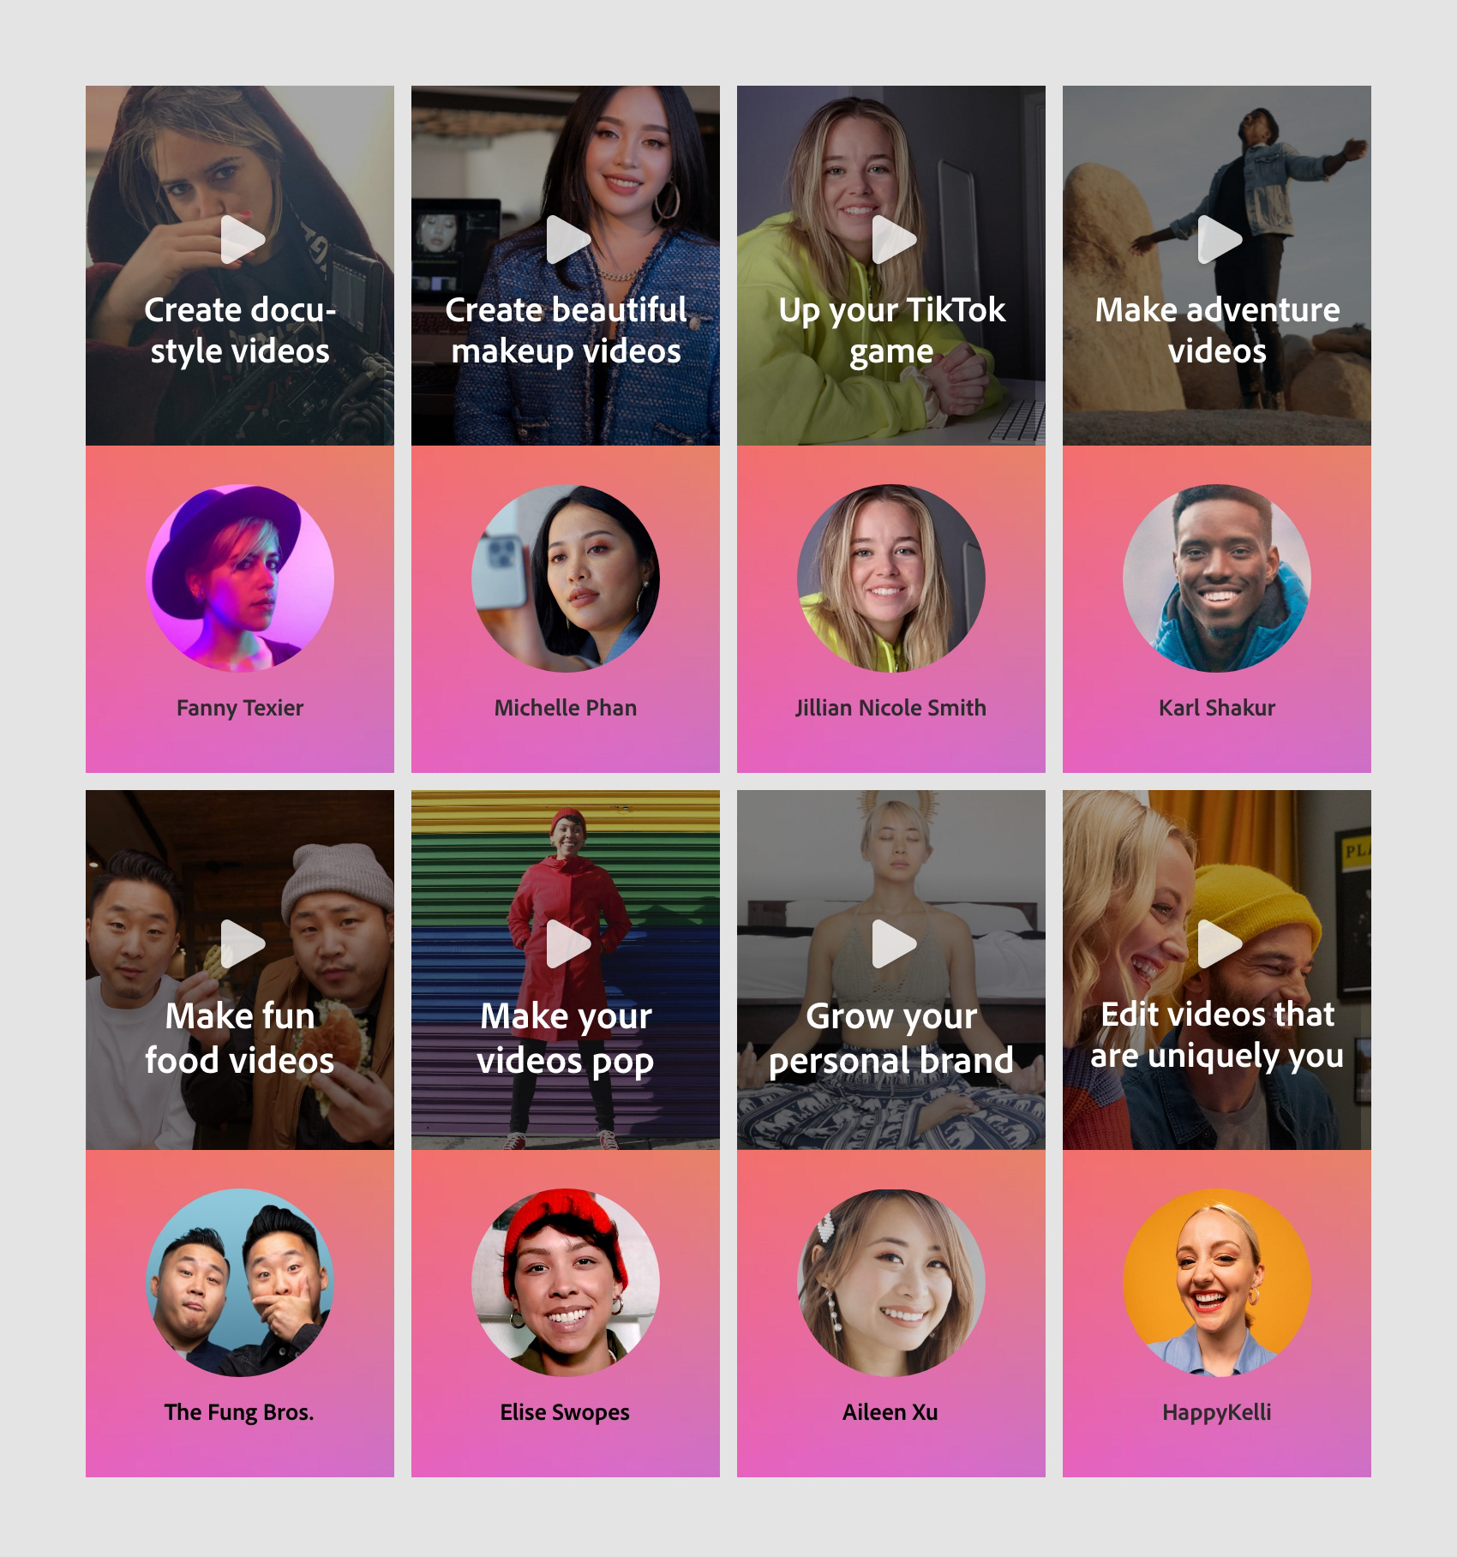
Task: Play the adventure videos clip
Action: 1219,239
